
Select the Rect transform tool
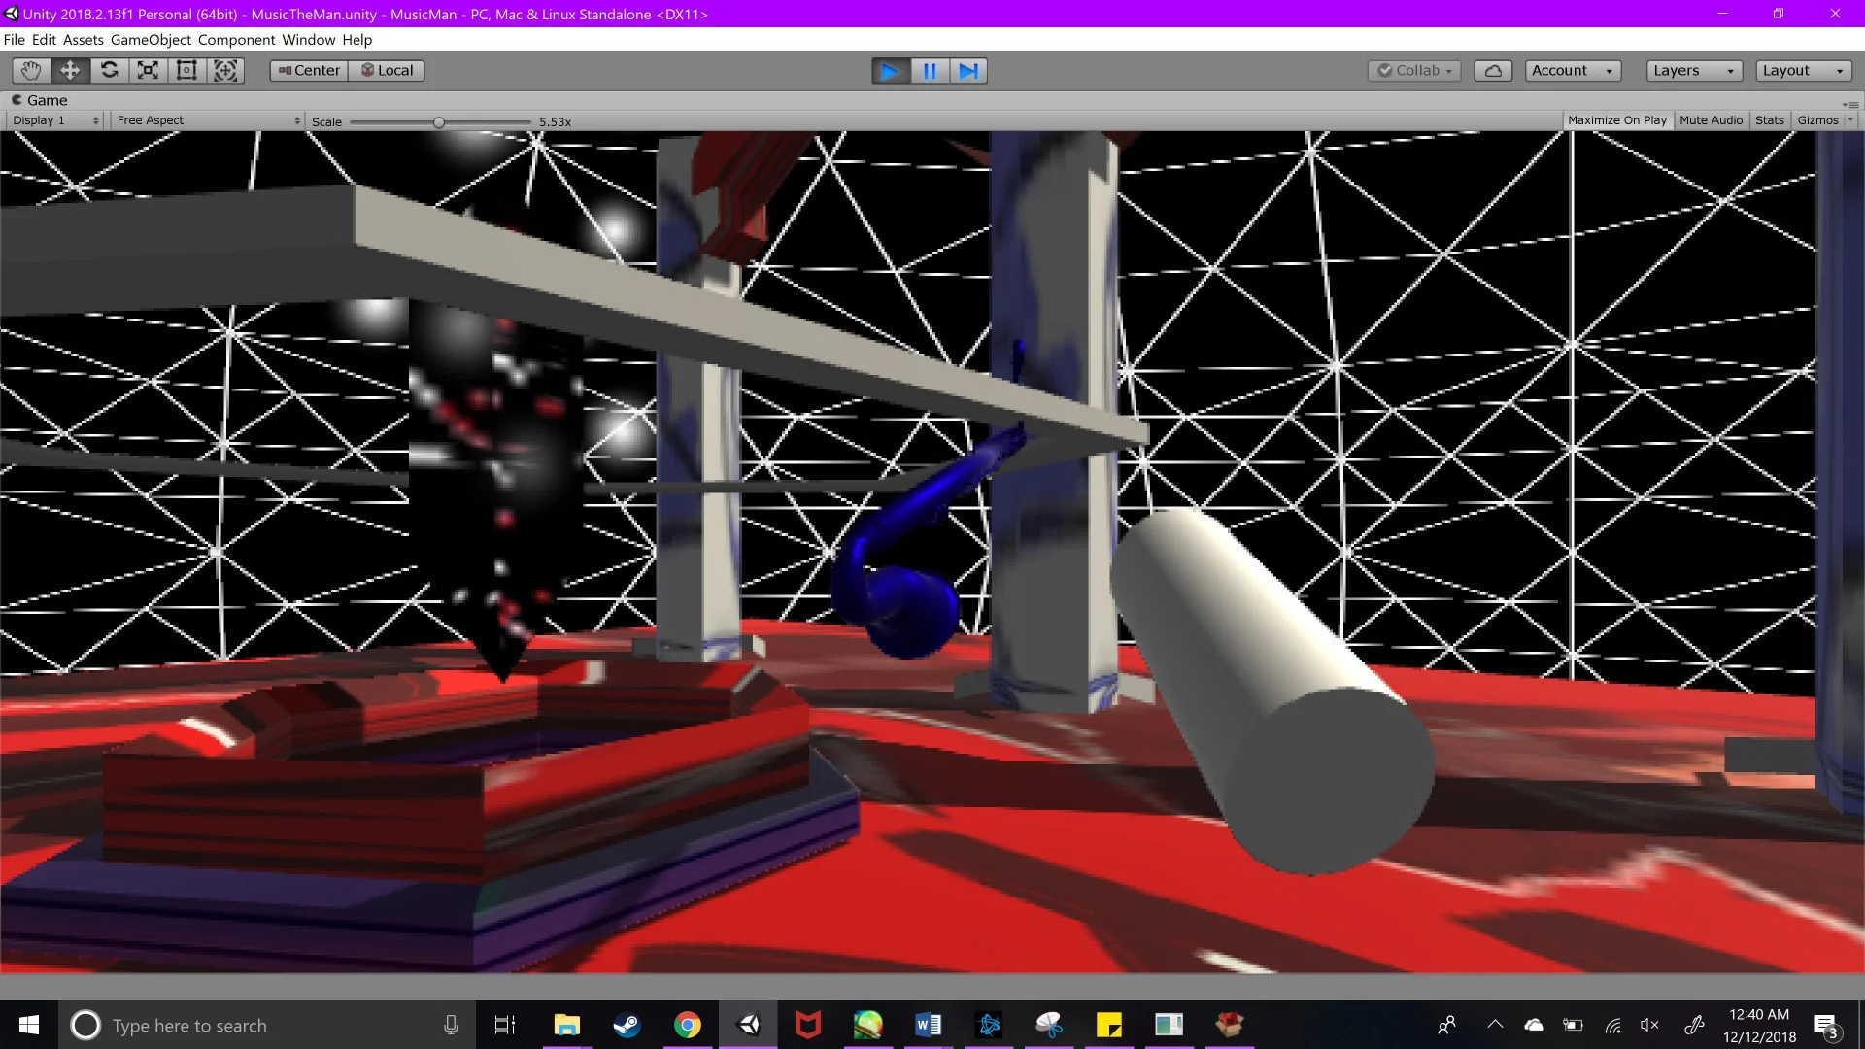coord(186,70)
